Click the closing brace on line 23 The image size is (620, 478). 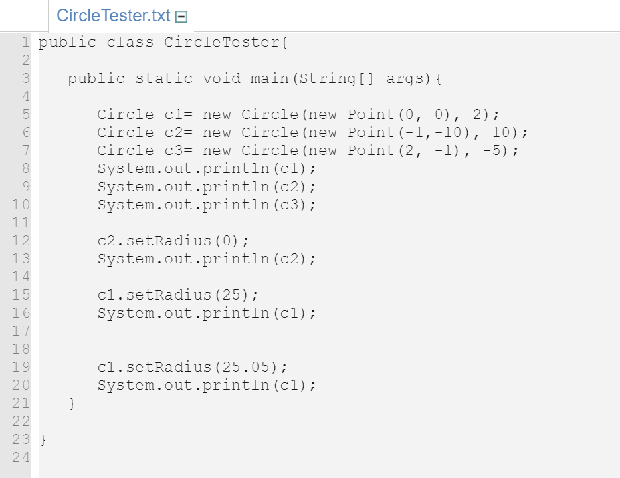[41, 439]
